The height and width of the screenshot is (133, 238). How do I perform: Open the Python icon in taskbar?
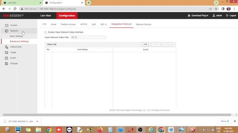click(80, 130)
